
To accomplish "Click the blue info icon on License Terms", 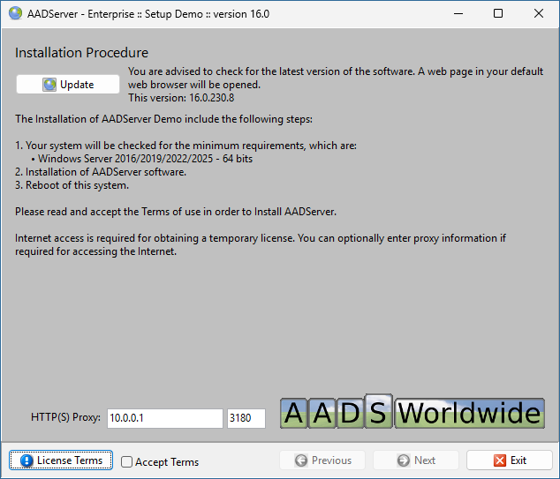I will 26,460.
